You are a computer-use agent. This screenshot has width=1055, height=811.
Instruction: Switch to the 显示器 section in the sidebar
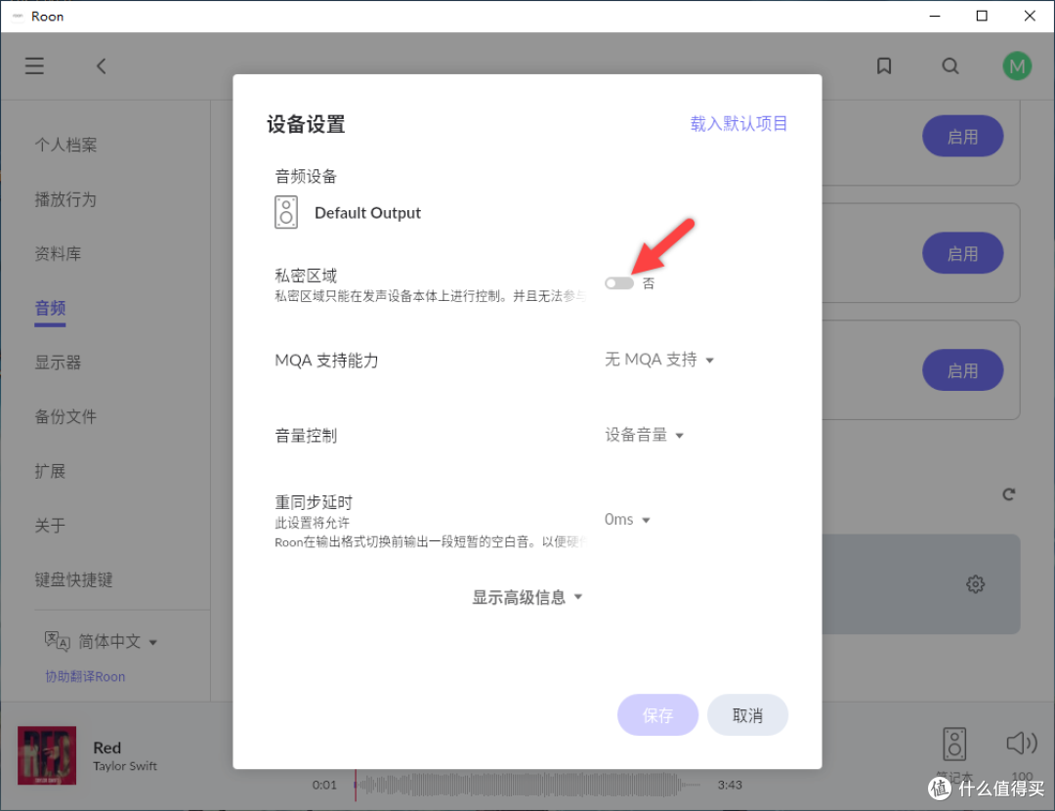click(59, 362)
